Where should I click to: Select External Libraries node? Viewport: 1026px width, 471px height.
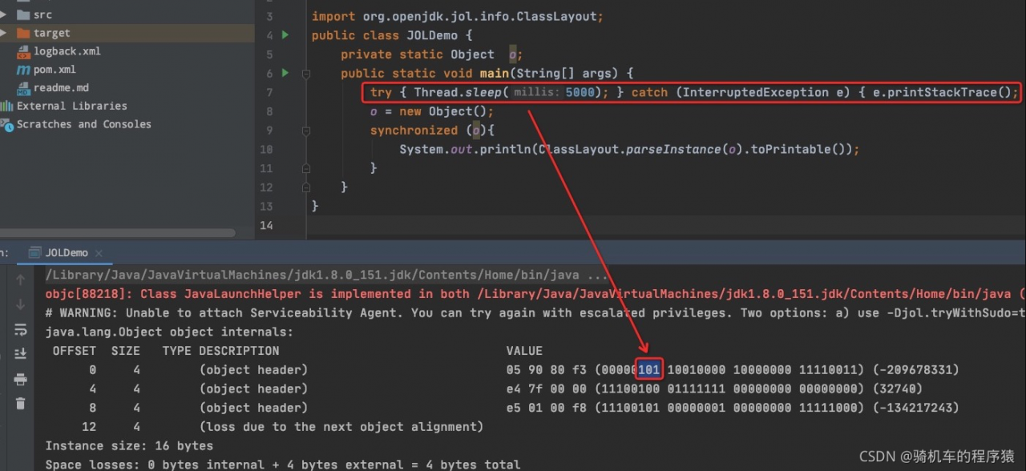click(x=72, y=106)
